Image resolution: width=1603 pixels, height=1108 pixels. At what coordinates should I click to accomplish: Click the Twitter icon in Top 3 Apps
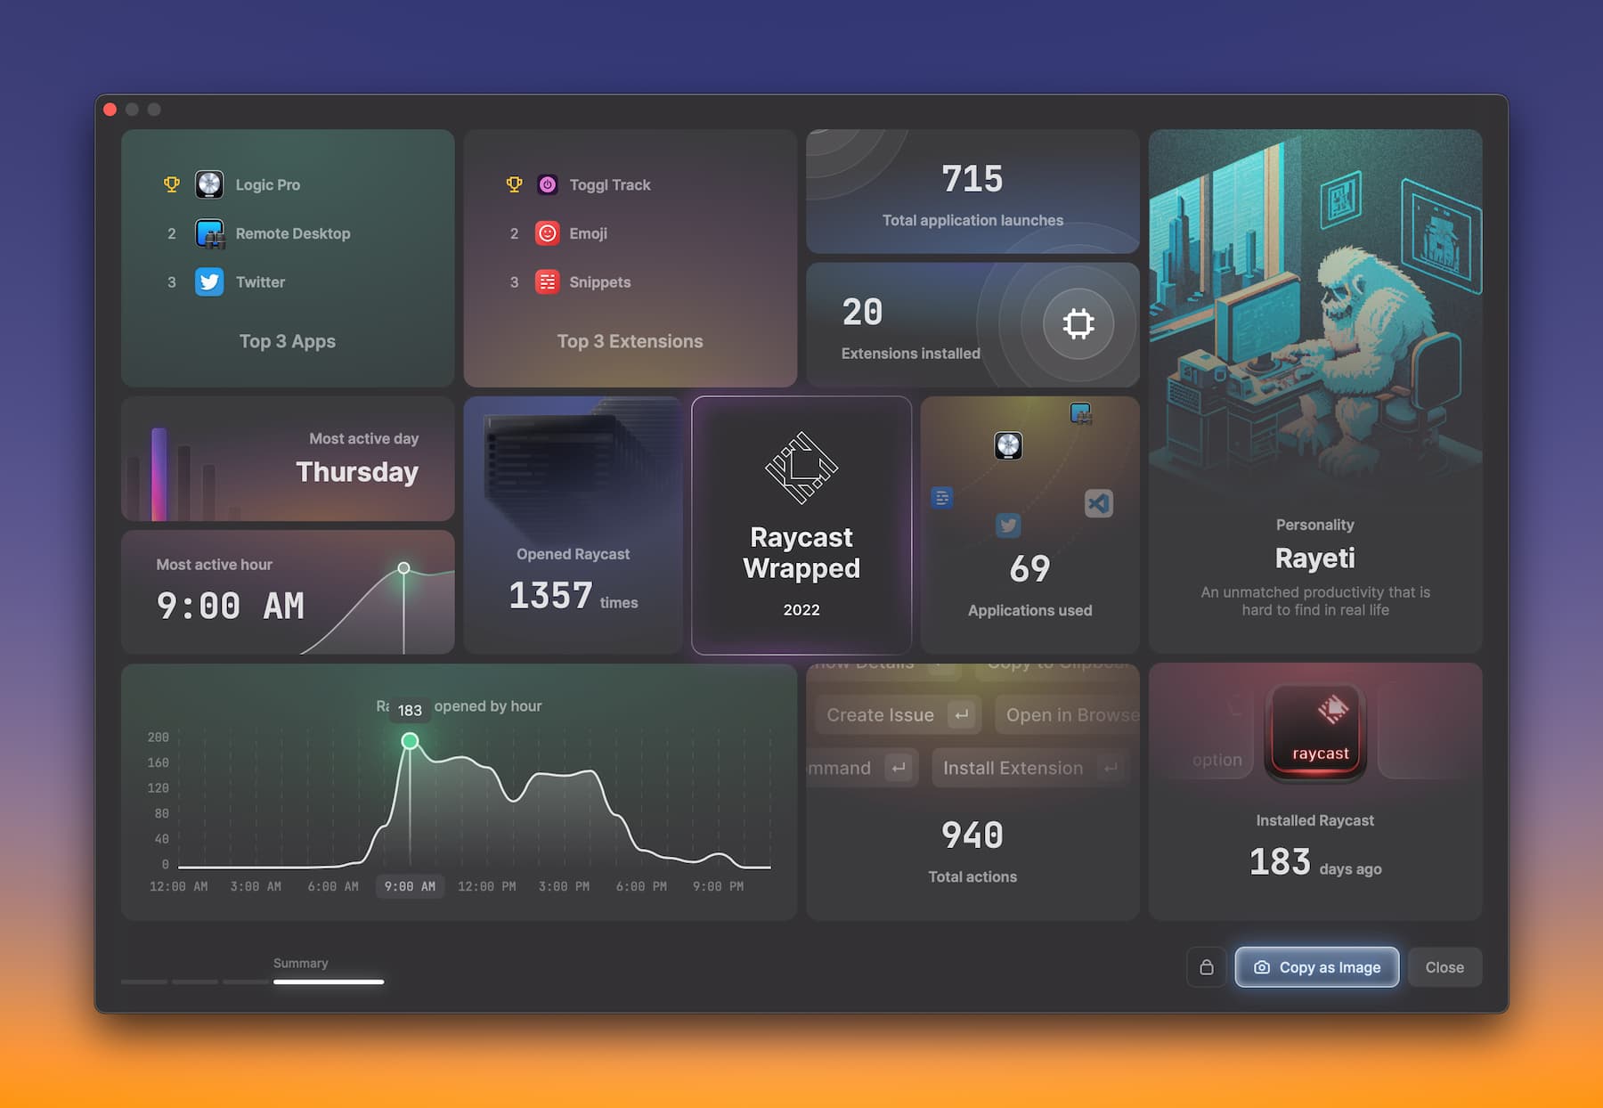tap(209, 282)
